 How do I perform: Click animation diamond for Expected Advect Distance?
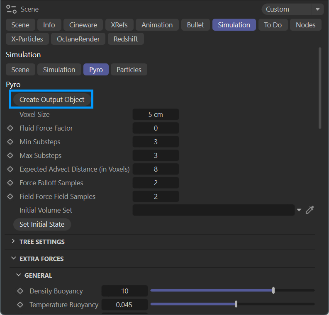[10, 169]
